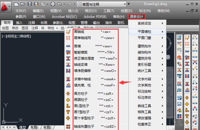Open the Adobe PDF(B) menu

tap(95, 17)
